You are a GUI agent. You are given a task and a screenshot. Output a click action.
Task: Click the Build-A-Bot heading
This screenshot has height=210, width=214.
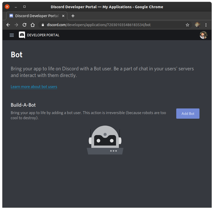tap(23, 105)
